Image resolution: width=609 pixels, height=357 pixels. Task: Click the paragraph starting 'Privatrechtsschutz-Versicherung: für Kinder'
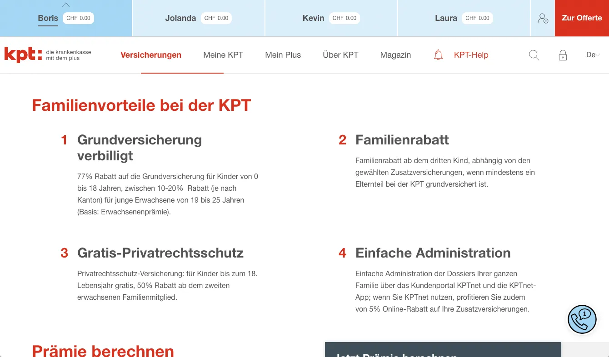pyautogui.click(x=167, y=286)
